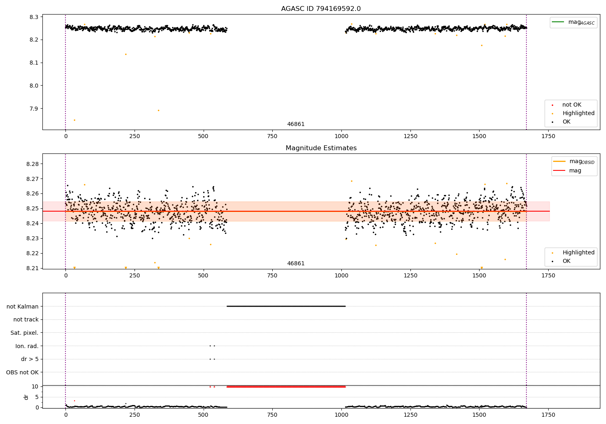
Task: Select the mag AGASC legend entry
Action: (573, 22)
